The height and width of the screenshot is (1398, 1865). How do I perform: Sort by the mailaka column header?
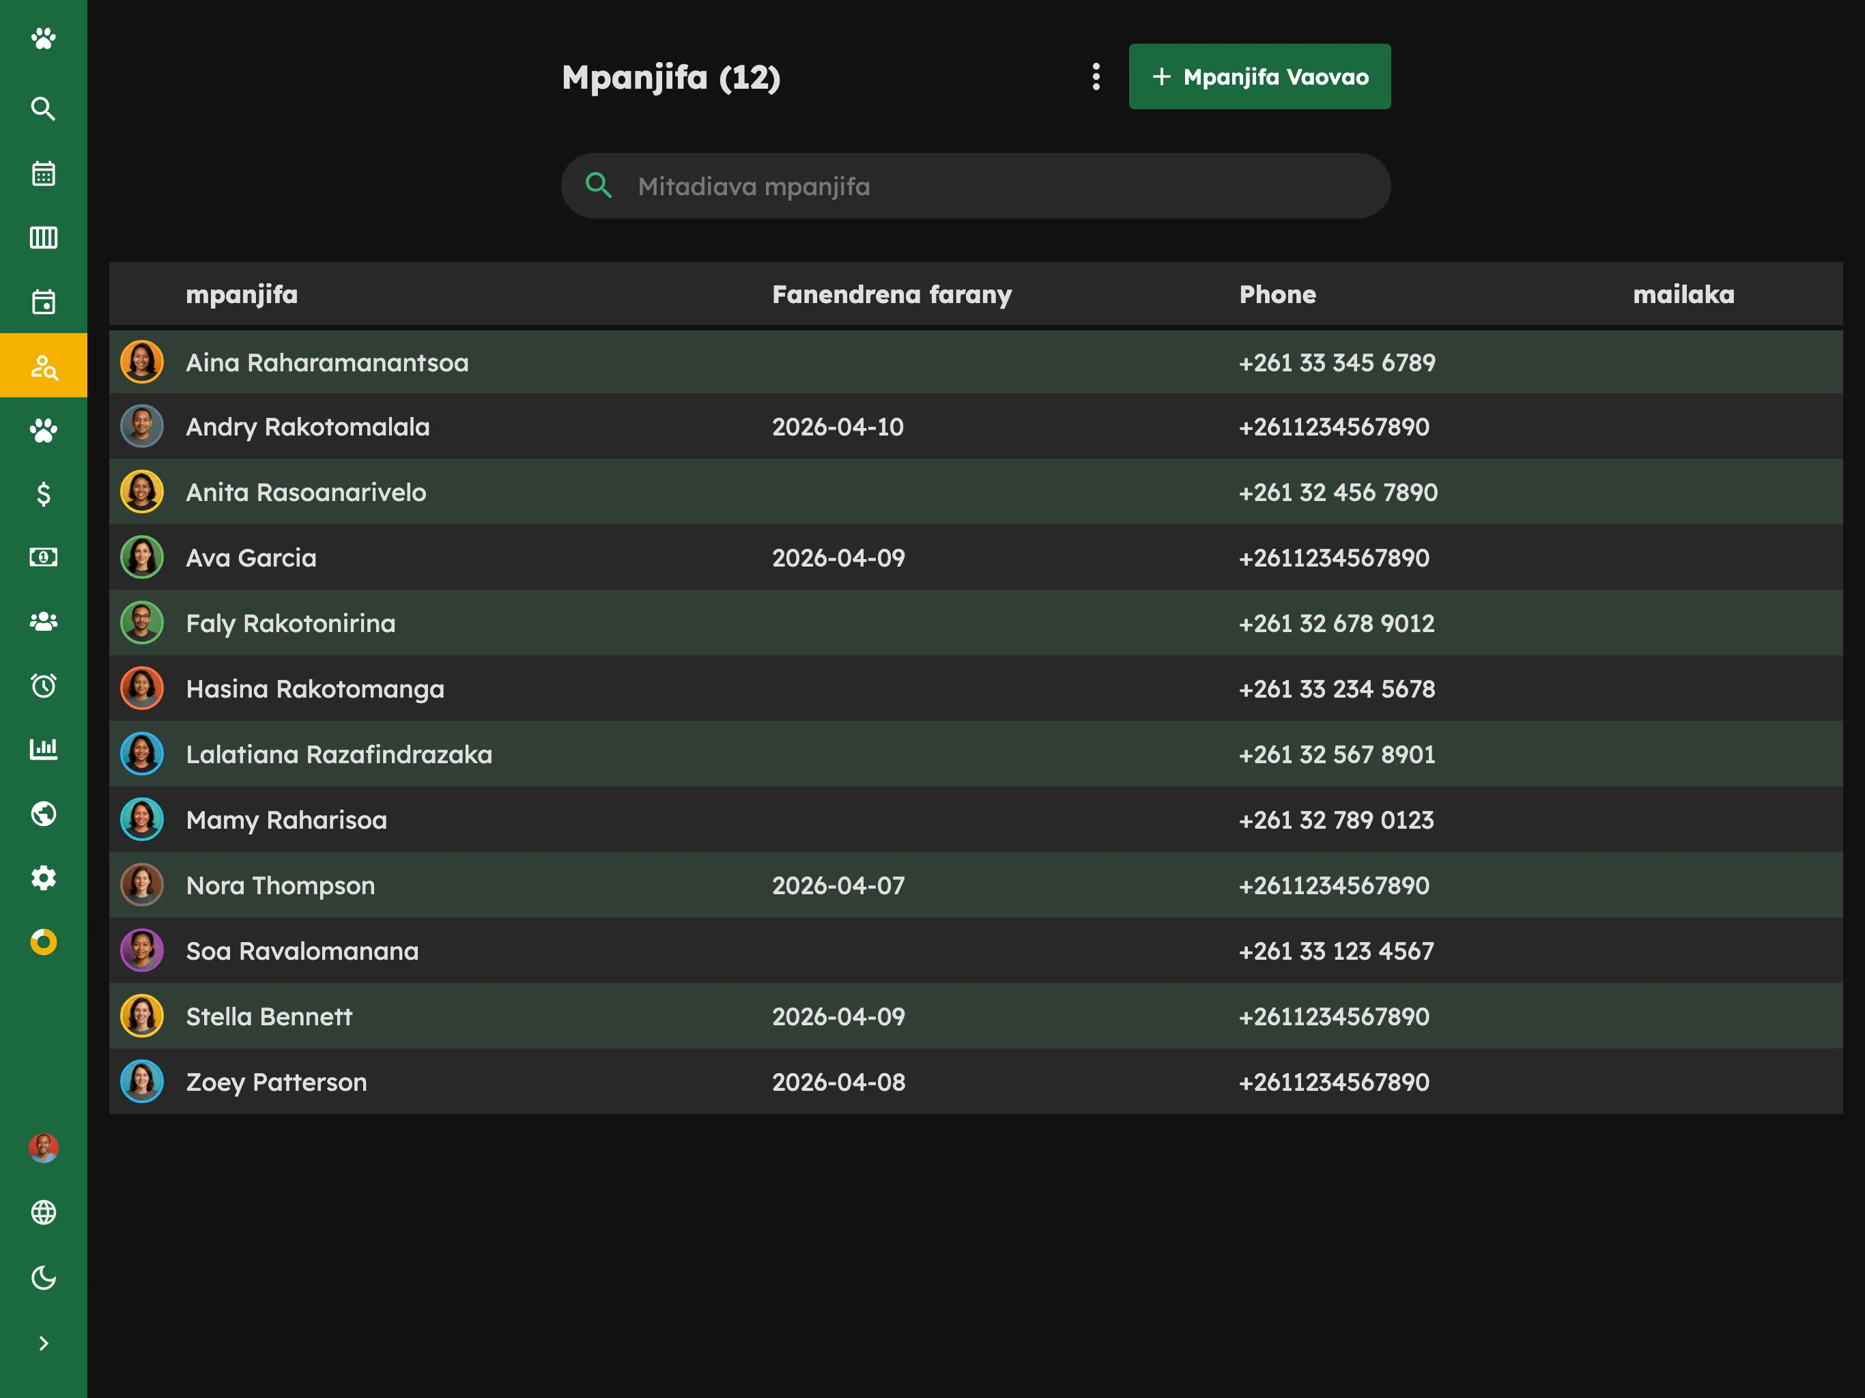(1683, 294)
